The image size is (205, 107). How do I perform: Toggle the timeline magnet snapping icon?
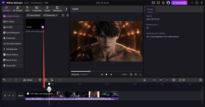coord(161,80)
